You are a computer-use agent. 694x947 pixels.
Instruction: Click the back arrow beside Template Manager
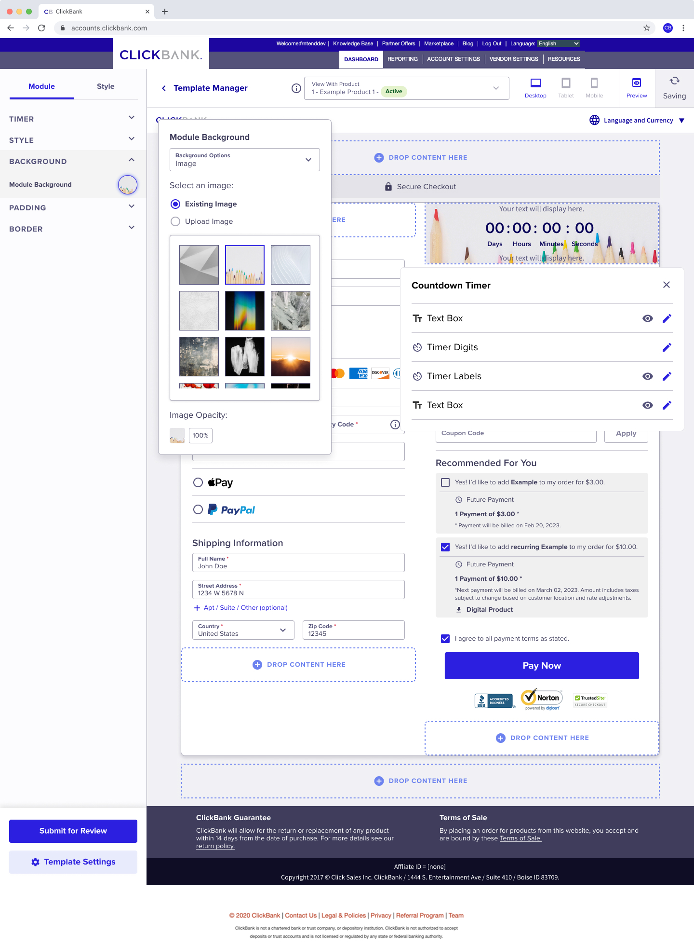(x=164, y=88)
